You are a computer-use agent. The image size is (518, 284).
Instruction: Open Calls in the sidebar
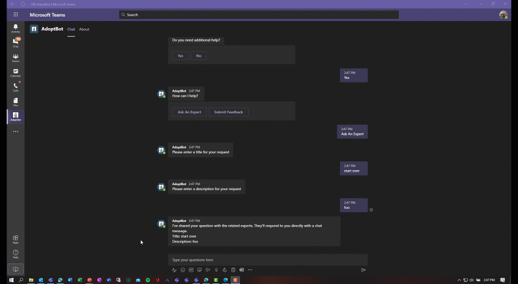pyautogui.click(x=16, y=87)
